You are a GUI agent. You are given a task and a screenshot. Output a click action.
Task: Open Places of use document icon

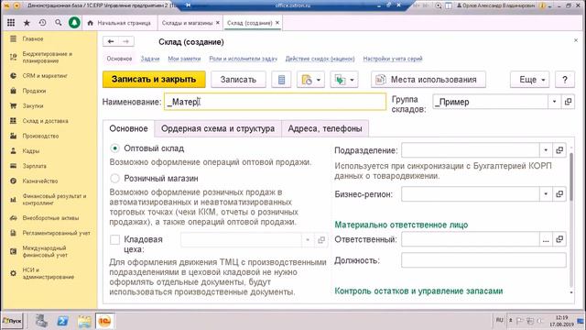point(381,80)
